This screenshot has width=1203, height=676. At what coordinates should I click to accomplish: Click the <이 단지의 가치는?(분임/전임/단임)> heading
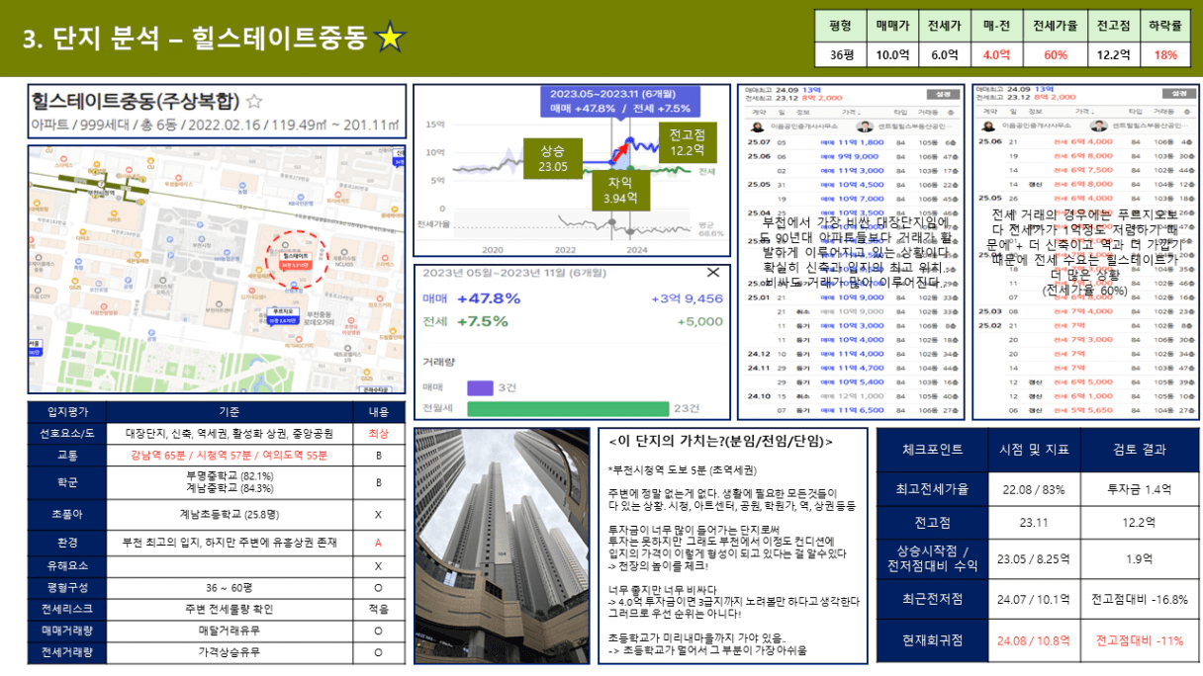click(x=720, y=441)
